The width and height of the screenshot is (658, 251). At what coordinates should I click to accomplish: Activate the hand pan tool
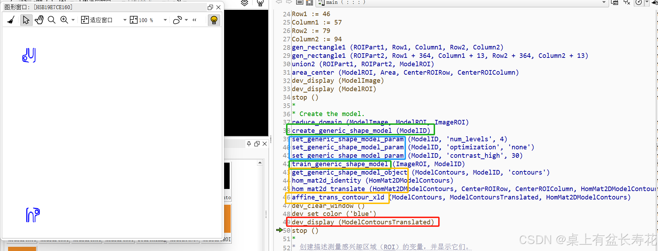coord(39,20)
